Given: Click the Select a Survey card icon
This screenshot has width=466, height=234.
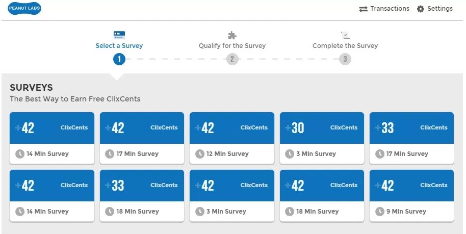Looking at the screenshot, I should [x=119, y=35].
